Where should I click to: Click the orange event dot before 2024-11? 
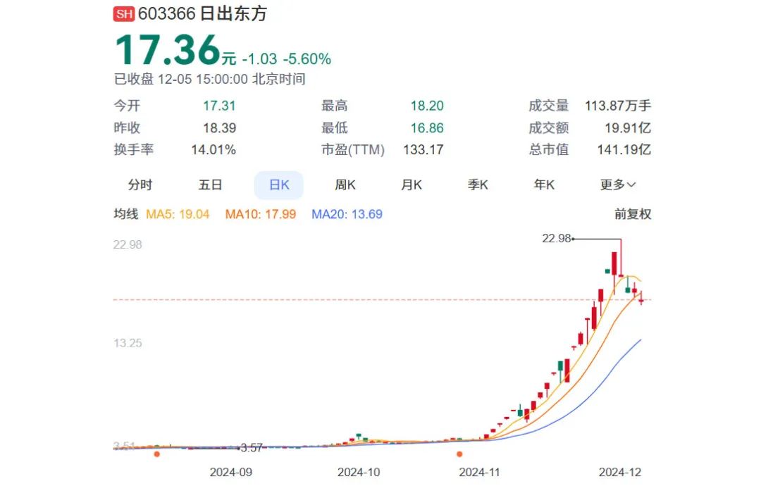459,454
